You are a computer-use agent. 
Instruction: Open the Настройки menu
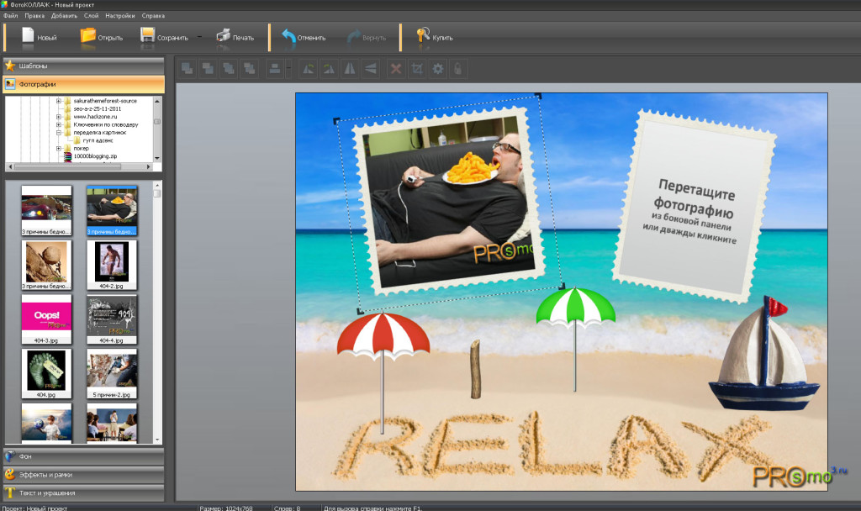click(x=119, y=16)
